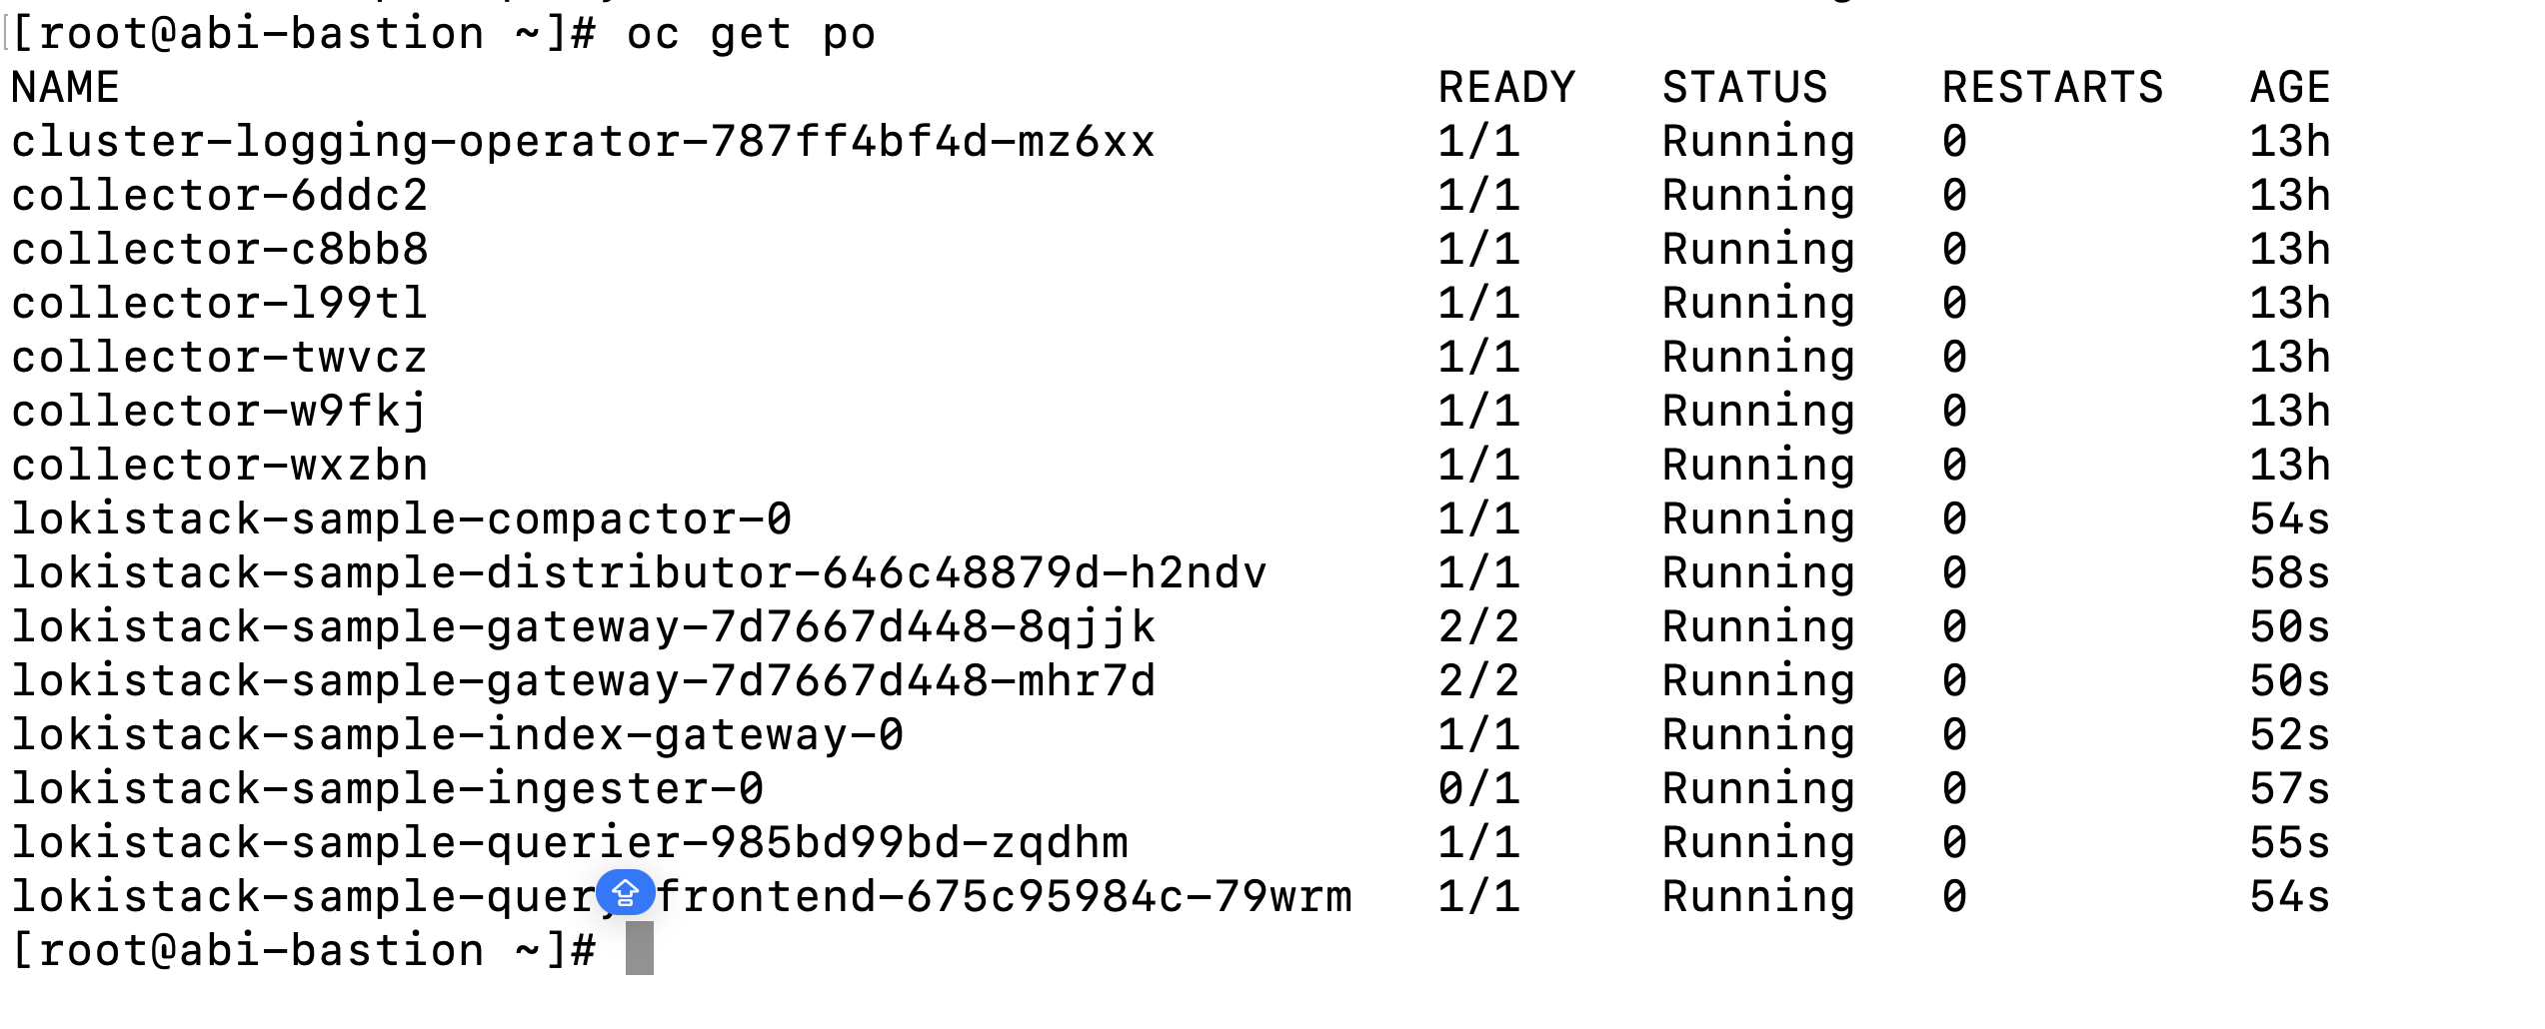Click the collector-twvcz pod name
The height and width of the screenshot is (1029, 2545).
[219, 358]
